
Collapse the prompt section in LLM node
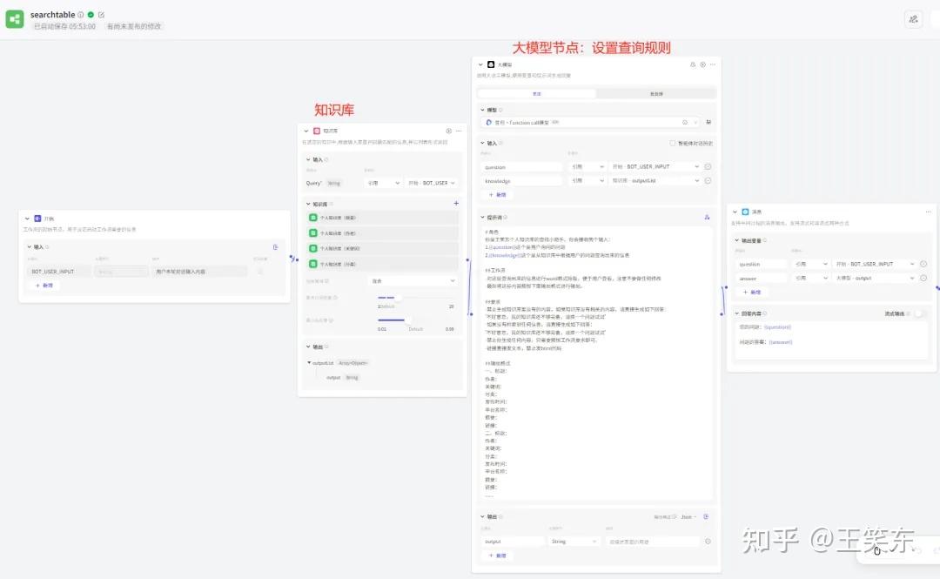[x=482, y=217]
